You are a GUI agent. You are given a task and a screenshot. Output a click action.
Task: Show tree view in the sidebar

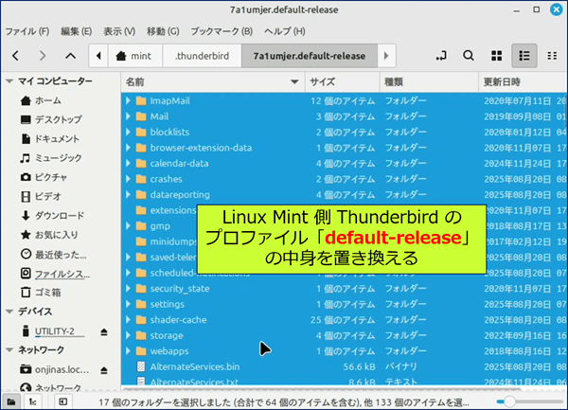[32, 401]
